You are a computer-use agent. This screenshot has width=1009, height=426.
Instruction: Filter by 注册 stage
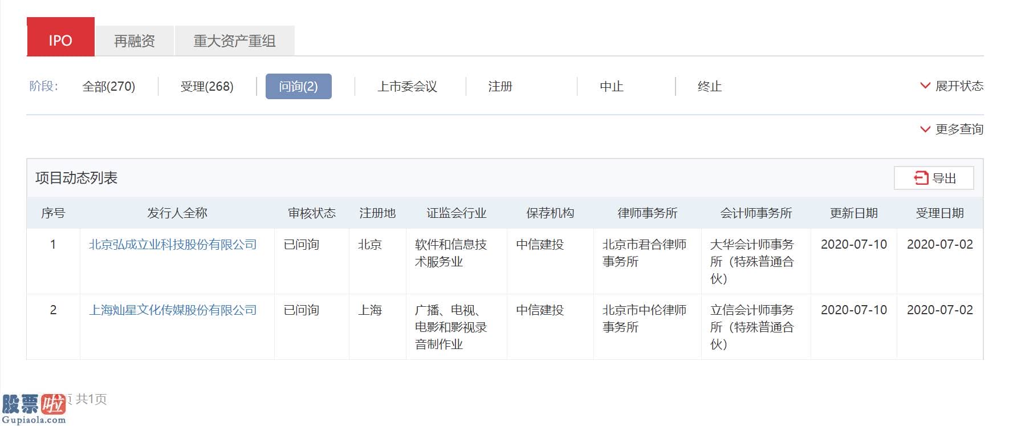(x=500, y=87)
